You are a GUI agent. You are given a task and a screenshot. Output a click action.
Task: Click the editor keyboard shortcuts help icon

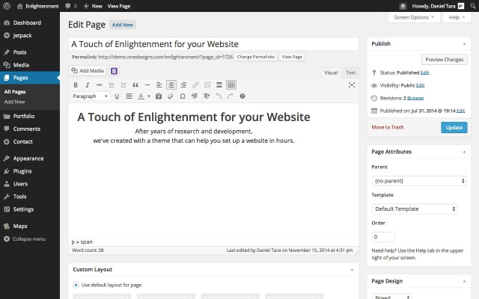tap(242, 96)
